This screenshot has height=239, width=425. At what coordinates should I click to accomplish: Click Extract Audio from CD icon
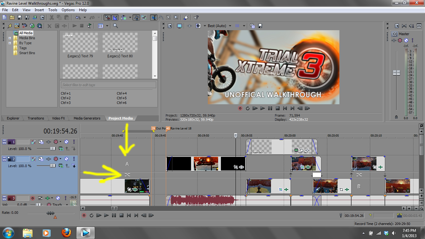click(x=32, y=26)
